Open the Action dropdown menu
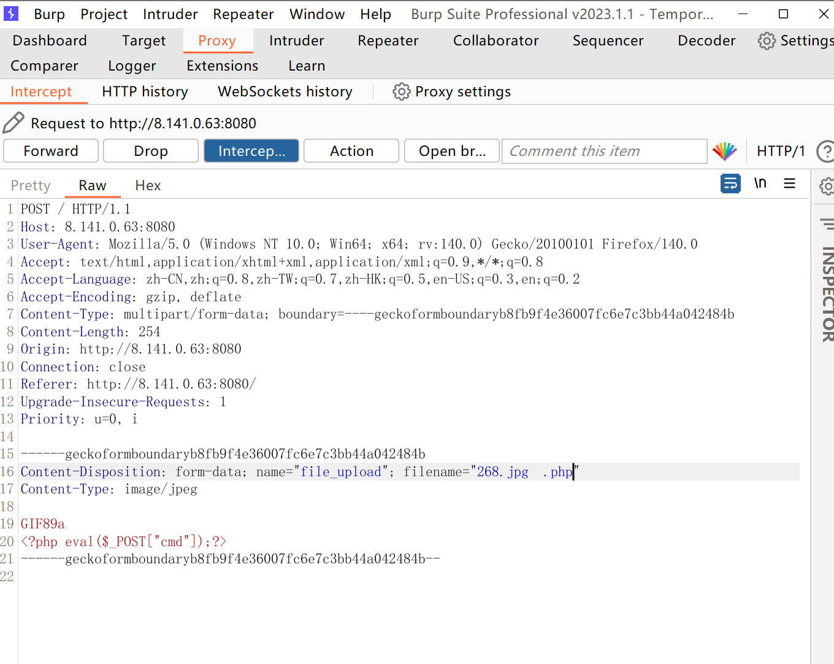 [x=351, y=151]
